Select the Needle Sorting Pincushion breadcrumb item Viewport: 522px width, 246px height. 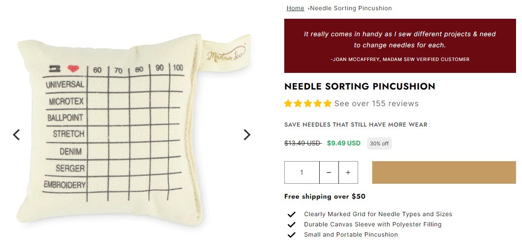pyautogui.click(x=351, y=8)
